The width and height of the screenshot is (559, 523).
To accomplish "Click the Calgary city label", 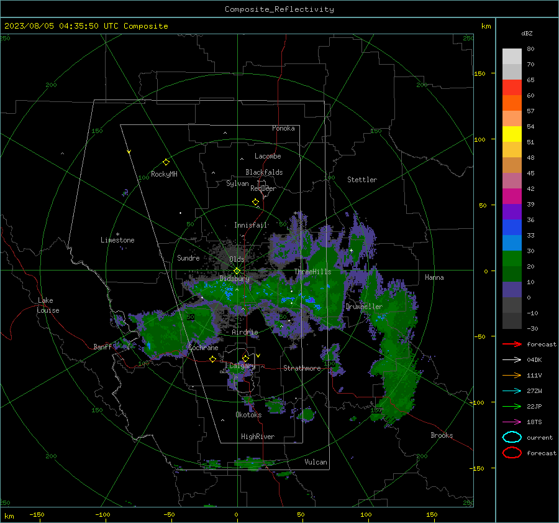I will 242,366.
